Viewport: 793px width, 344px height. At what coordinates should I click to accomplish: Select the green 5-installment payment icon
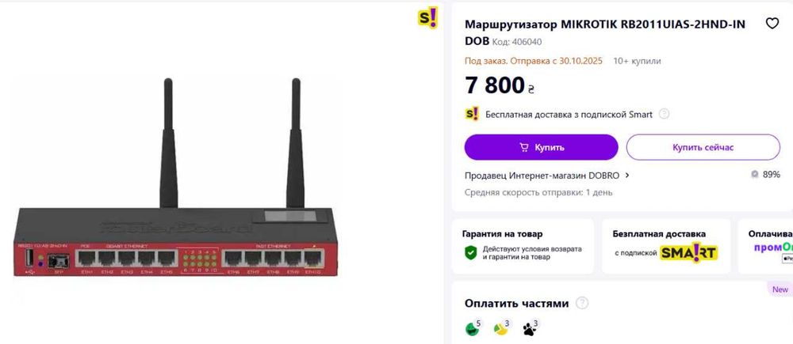pos(473,327)
